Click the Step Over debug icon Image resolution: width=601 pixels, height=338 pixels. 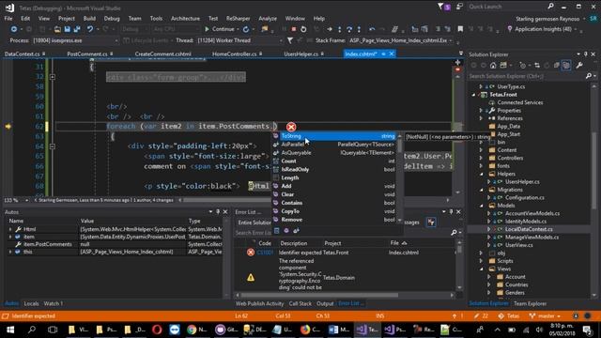(x=349, y=29)
